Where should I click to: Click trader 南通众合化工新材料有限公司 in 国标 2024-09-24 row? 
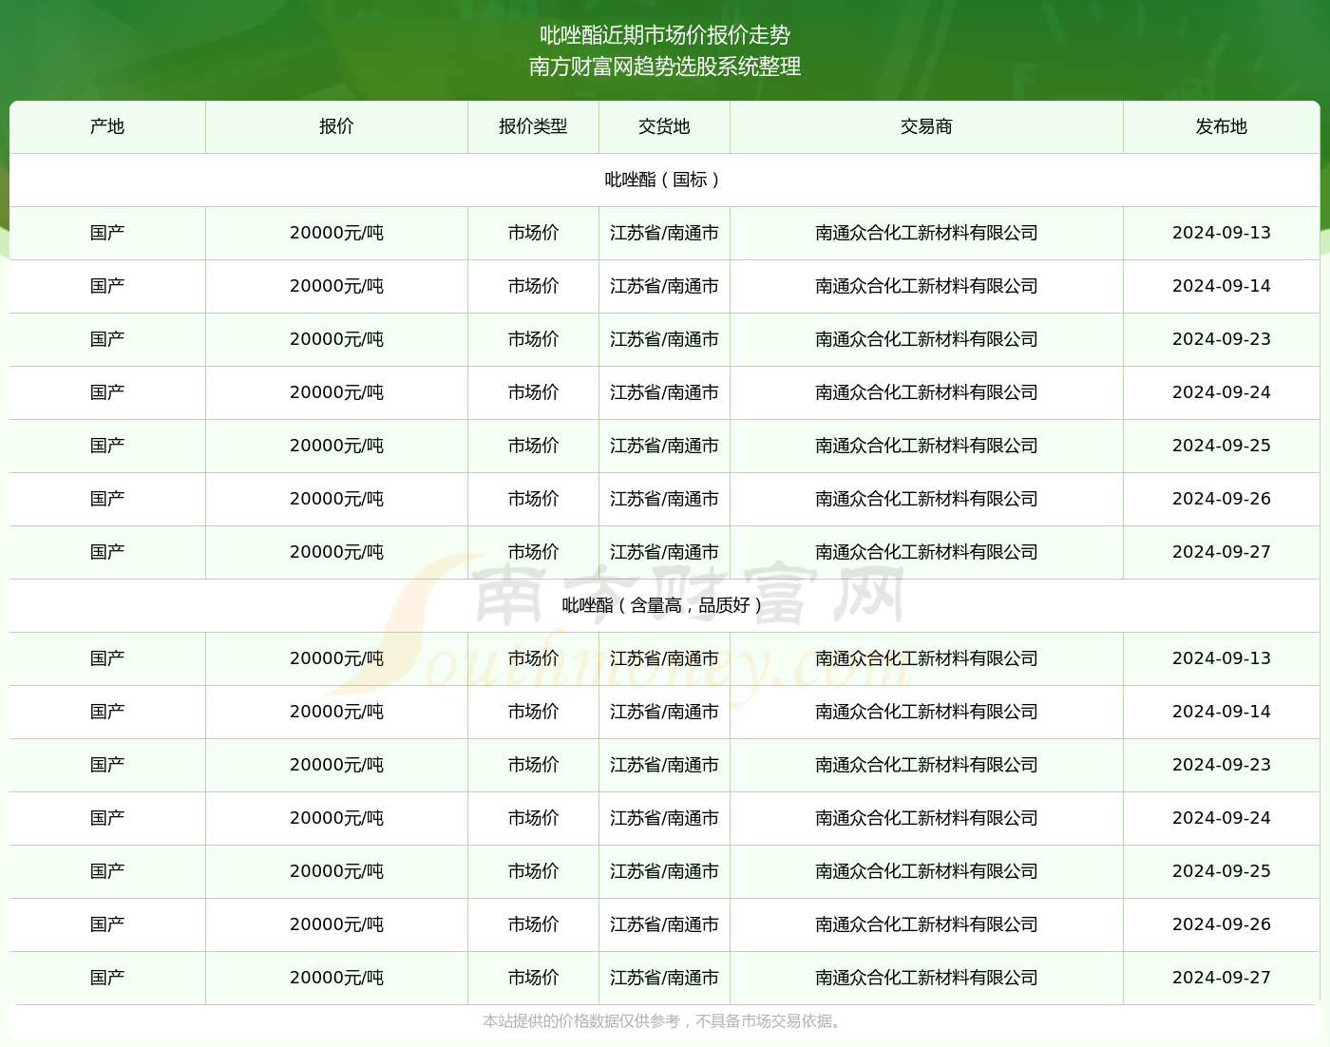926,392
